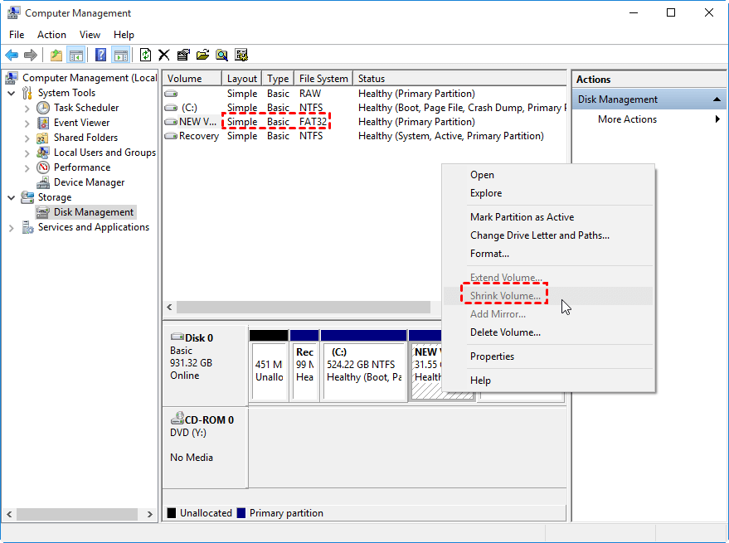Click the Performance icon in tree
The image size is (729, 543).
(x=43, y=167)
